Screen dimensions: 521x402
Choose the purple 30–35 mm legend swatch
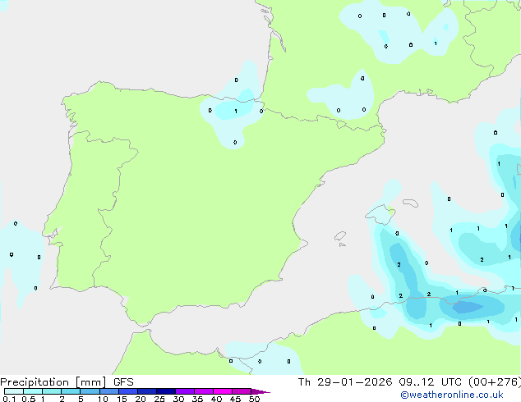[x=184, y=391]
